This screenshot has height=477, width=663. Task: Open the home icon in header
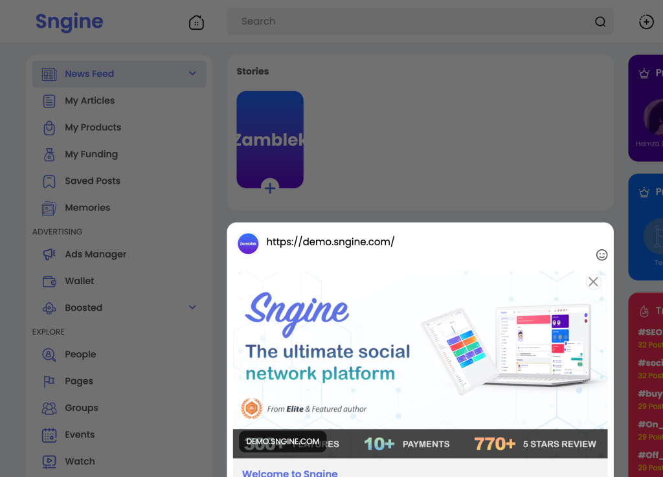[196, 22]
